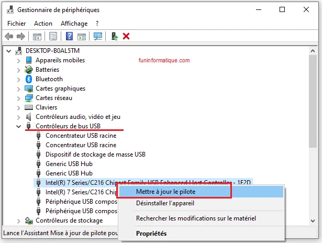Collapse the Contrôleurs de bus USB node
The height and width of the screenshot is (243, 323).
pyautogui.click(x=19, y=126)
